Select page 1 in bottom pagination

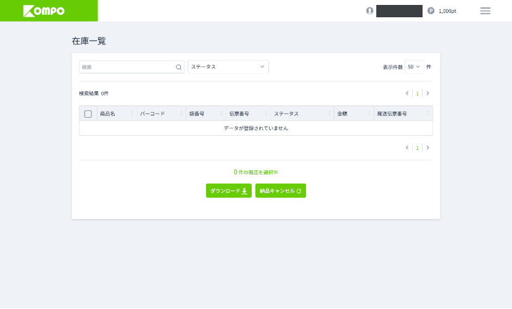pyautogui.click(x=417, y=148)
